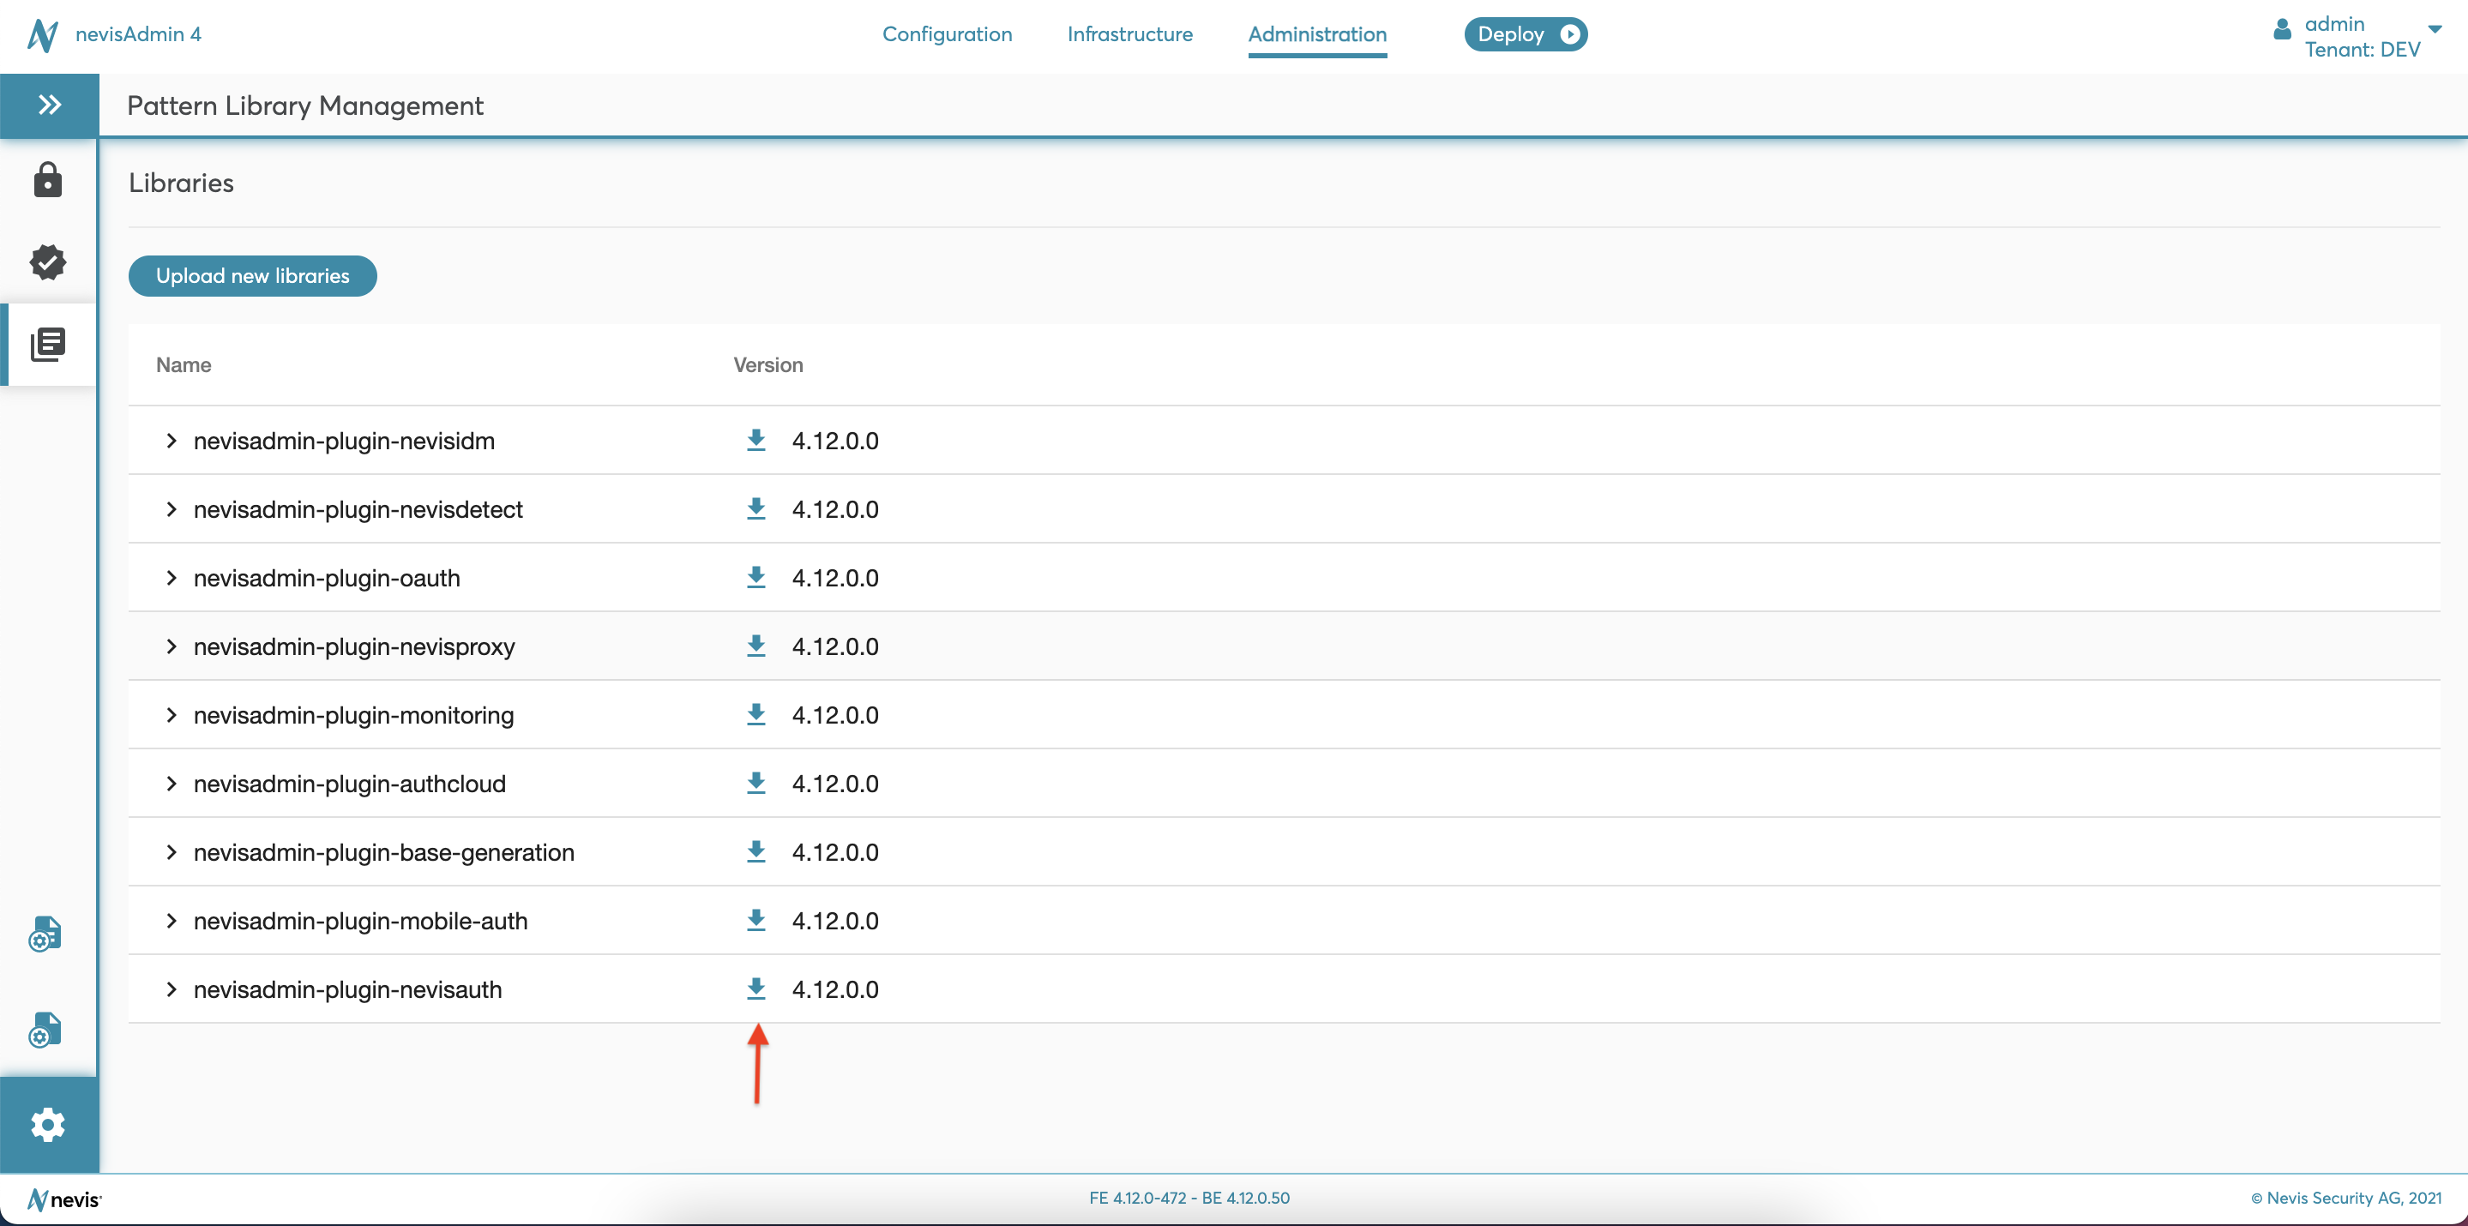Expand the nevisadmin-plugin-oauth row
This screenshot has width=2468, height=1226.
point(172,578)
